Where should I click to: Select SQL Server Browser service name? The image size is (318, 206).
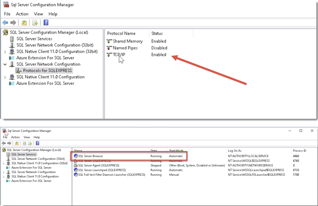(90, 156)
